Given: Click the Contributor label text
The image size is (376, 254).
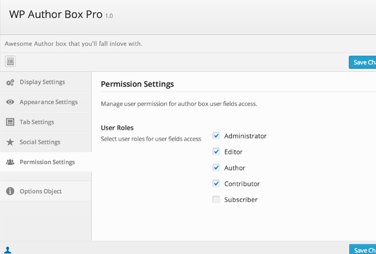Looking at the screenshot, I should tap(242, 184).
